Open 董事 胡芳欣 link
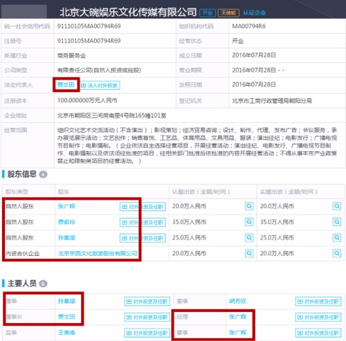This screenshot has height=341, width=346. pos(238,301)
